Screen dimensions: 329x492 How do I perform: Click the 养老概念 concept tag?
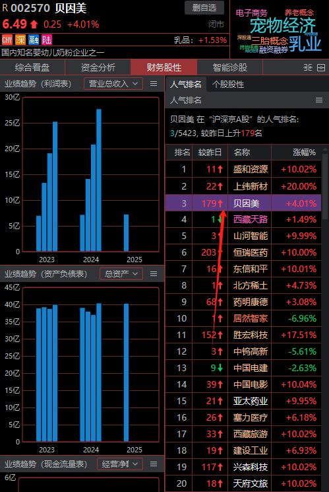(299, 13)
